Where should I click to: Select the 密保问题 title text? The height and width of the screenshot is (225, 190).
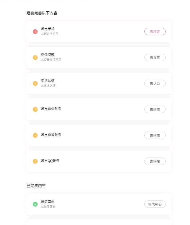(47, 55)
